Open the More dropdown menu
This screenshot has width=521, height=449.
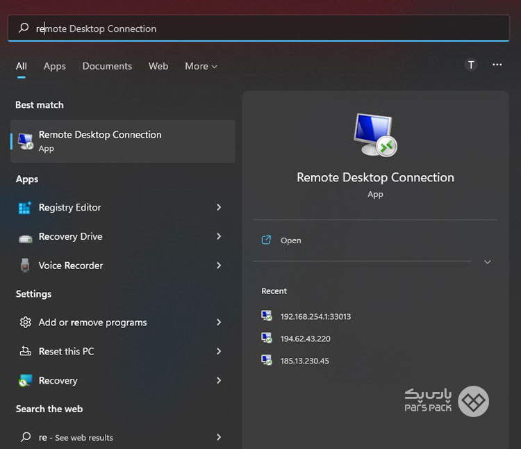click(x=201, y=66)
